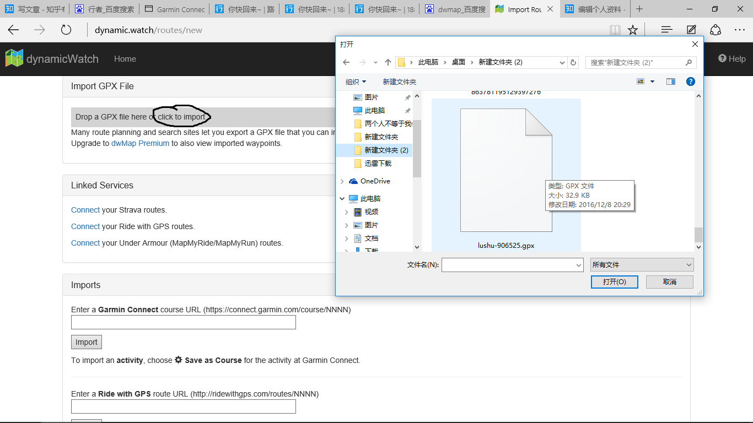Click Connect for Strava routes
Screen dimensions: 753x423
(x=85, y=210)
